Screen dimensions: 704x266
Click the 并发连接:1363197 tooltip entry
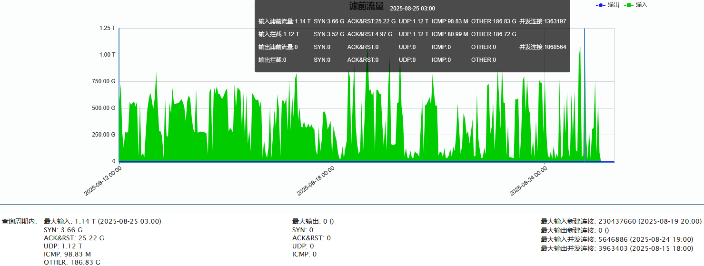542,21
